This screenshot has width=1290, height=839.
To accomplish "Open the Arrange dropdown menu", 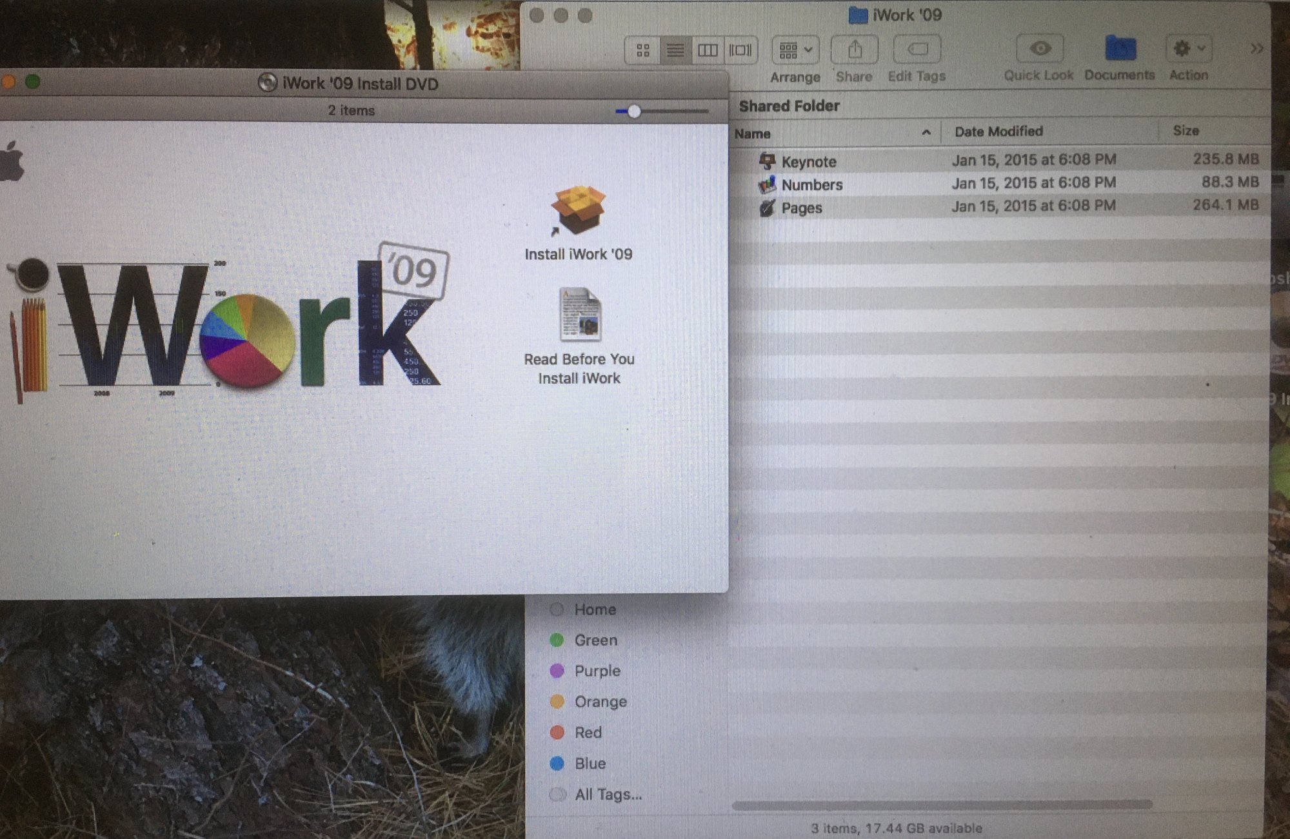I will (x=795, y=50).
